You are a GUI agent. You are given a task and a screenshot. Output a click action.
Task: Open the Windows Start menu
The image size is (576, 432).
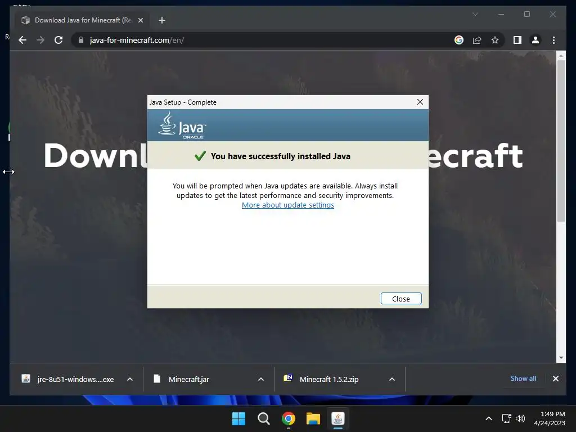click(x=238, y=418)
